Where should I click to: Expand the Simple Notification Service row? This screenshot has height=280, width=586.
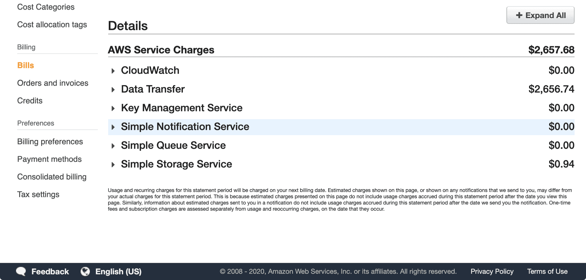(113, 127)
